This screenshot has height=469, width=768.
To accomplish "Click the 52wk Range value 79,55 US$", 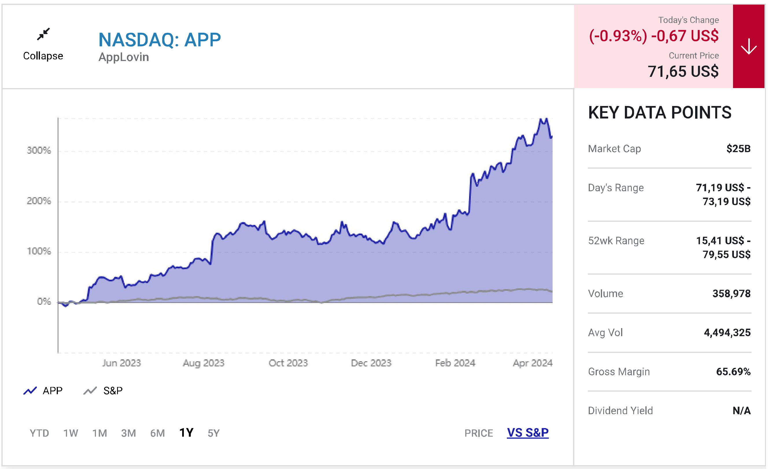I will [727, 255].
